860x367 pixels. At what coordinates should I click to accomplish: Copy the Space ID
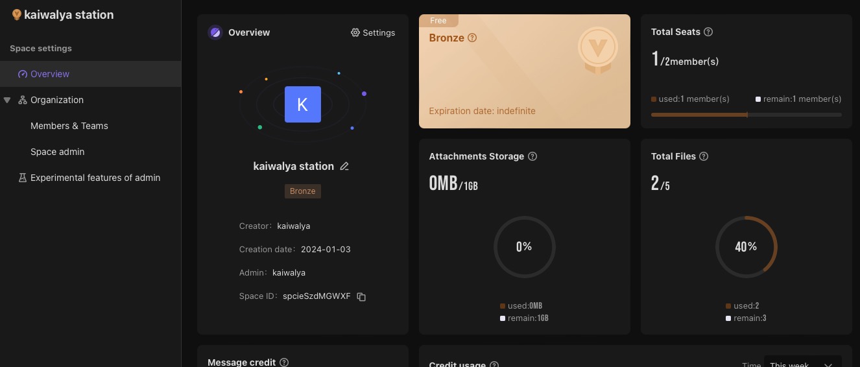point(361,297)
